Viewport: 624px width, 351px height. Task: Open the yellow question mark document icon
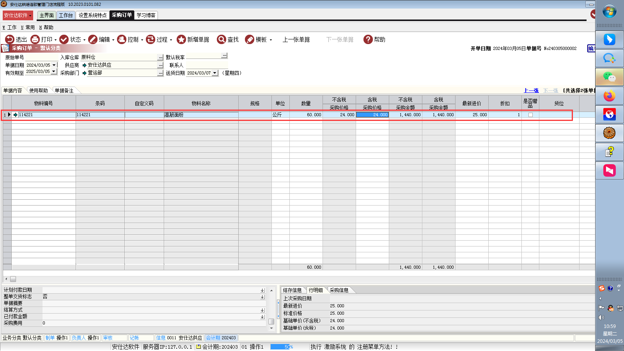610,151
